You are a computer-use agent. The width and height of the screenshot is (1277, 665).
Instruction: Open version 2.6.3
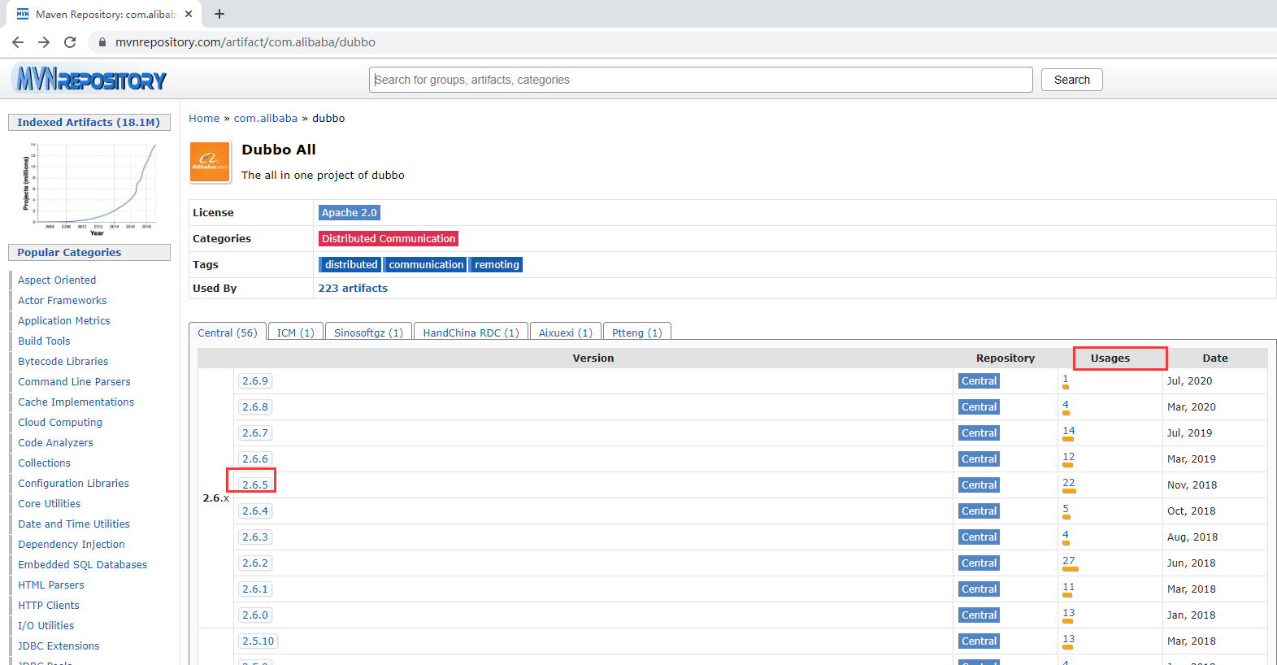coord(255,537)
